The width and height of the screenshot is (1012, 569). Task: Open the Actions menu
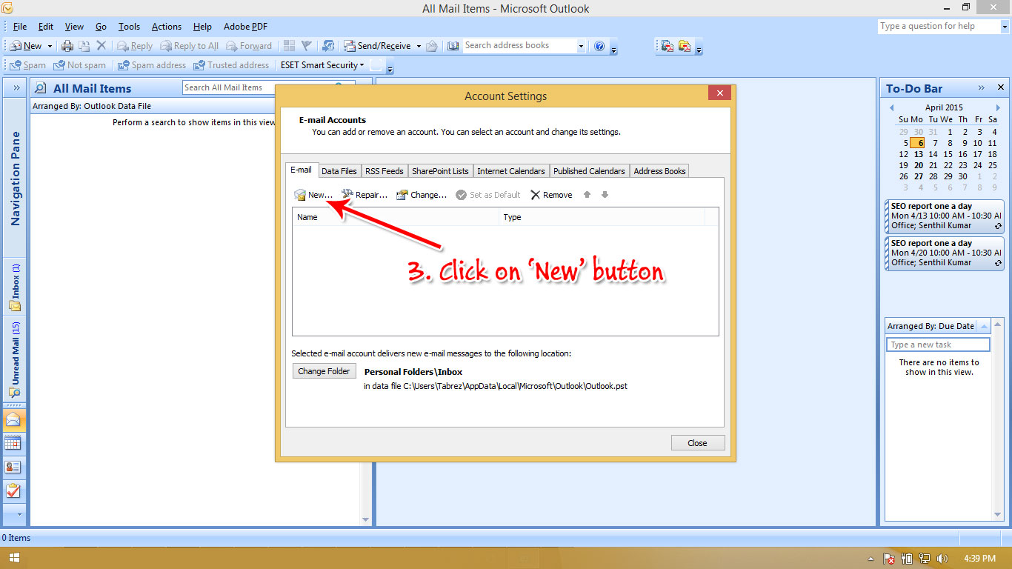pos(166,26)
